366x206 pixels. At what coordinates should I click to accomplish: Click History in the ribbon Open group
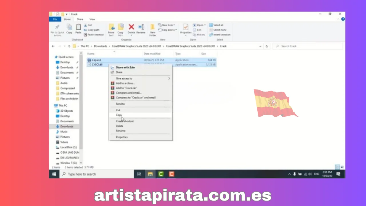click(x=199, y=35)
